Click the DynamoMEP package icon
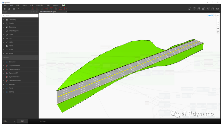 click(x=7, y=73)
